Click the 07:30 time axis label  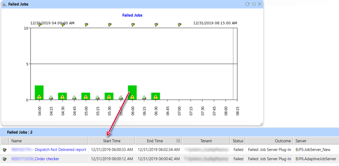203,110
